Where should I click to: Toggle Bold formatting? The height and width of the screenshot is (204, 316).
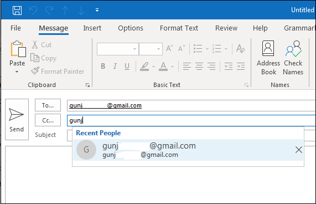(103, 66)
